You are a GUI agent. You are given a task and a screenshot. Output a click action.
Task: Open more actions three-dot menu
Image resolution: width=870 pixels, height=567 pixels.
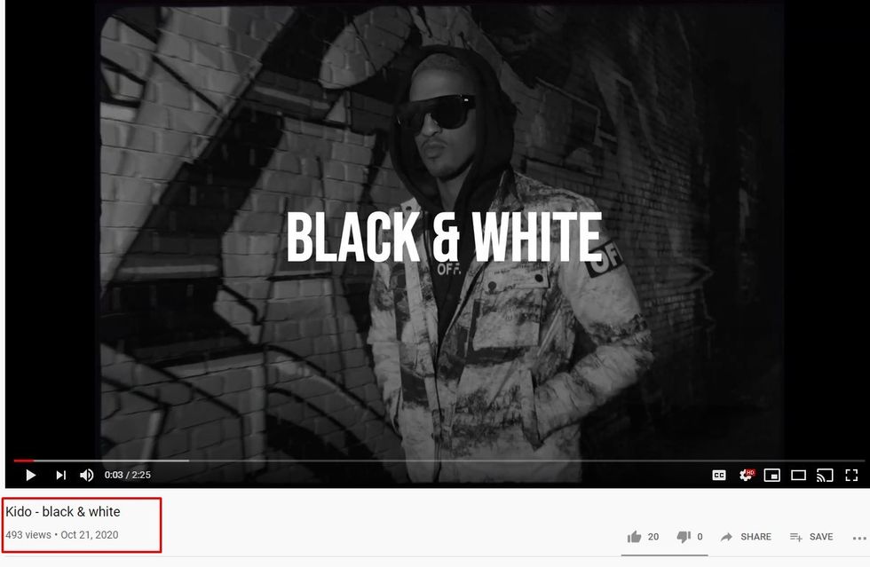(859, 538)
